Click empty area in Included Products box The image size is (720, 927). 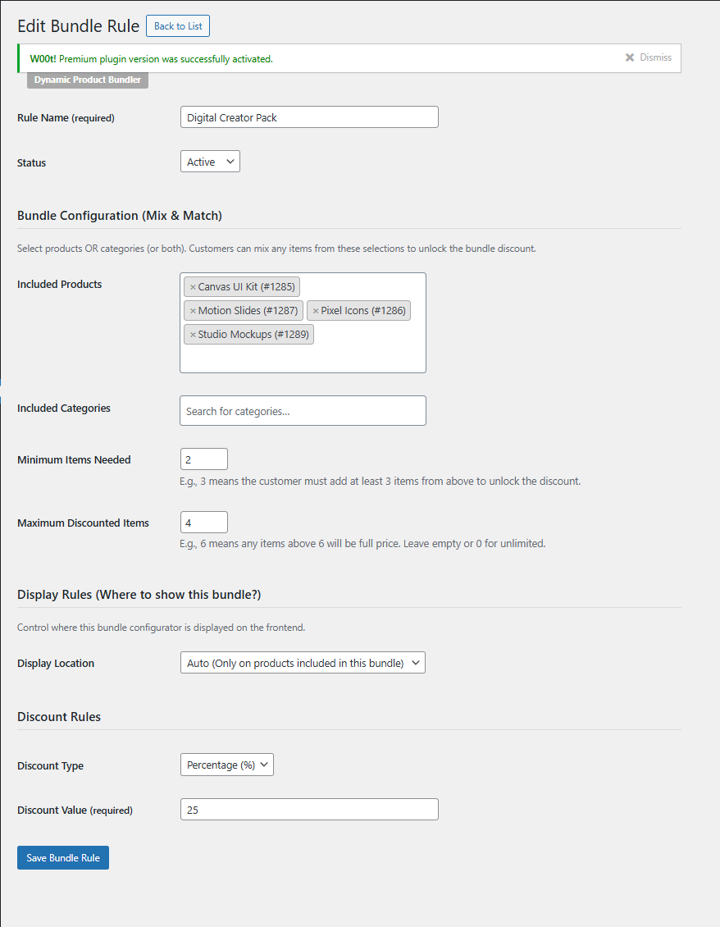coord(367,354)
